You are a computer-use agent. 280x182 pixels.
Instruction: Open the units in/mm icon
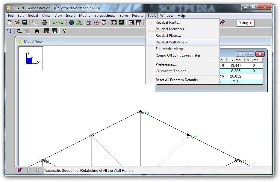pyautogui.click(x=79, y=23)
